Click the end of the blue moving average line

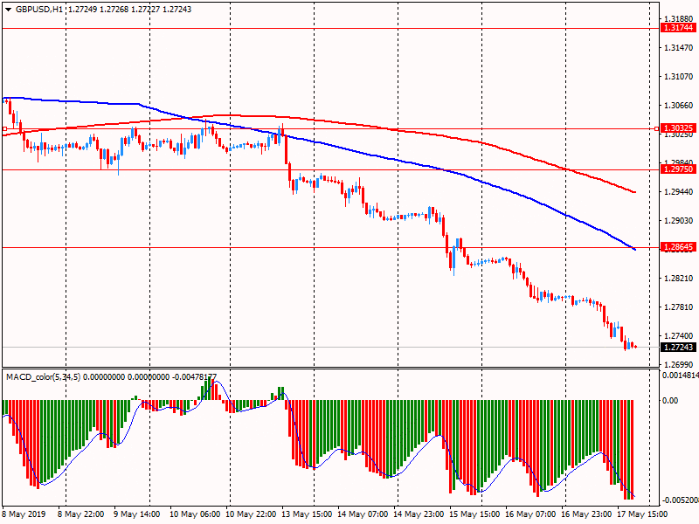pyautogui.click(x=634, y=250)
